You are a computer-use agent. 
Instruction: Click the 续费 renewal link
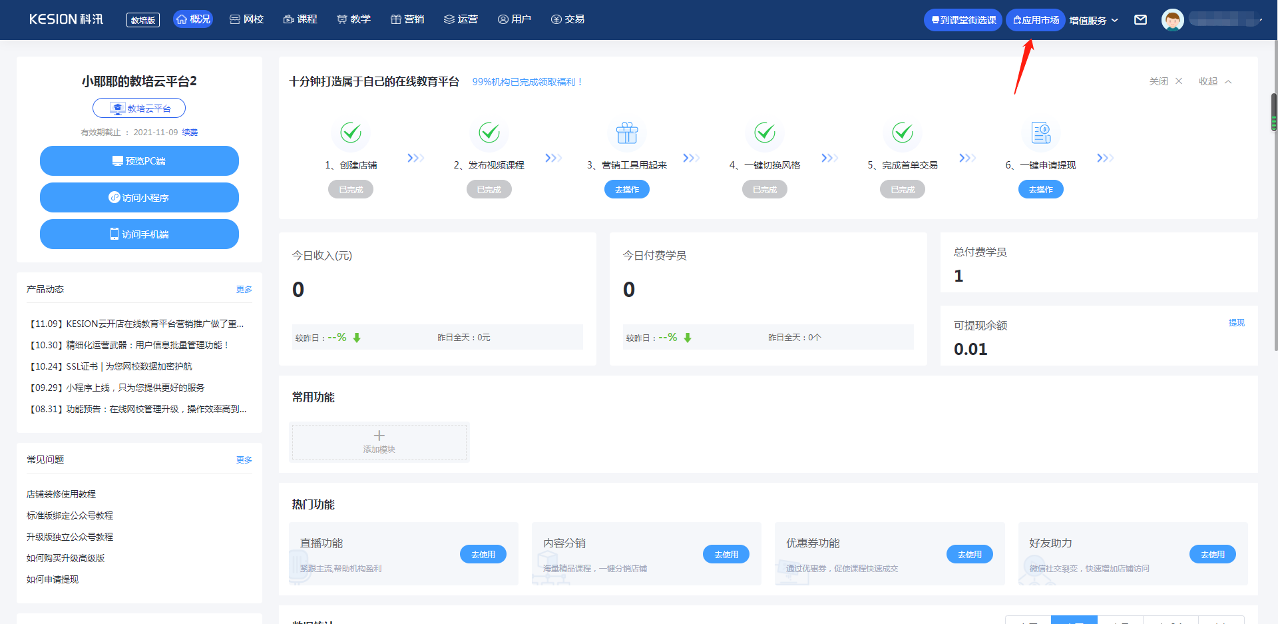point(190,133)
